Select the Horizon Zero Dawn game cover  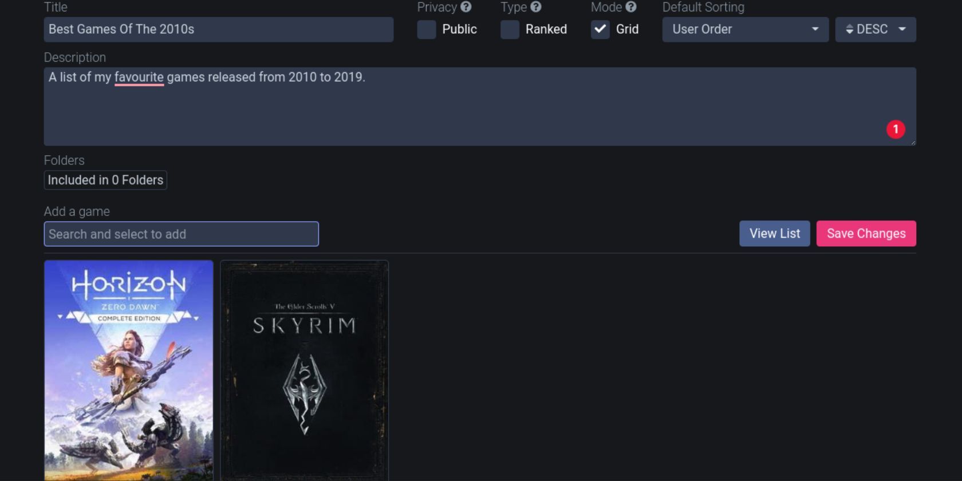129,370
